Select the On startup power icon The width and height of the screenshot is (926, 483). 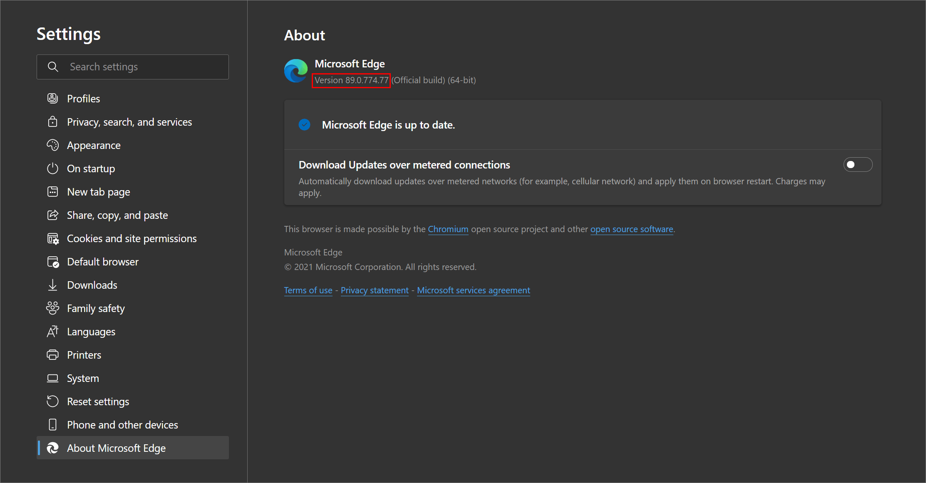pyautogui.click(x=52, y=168)
